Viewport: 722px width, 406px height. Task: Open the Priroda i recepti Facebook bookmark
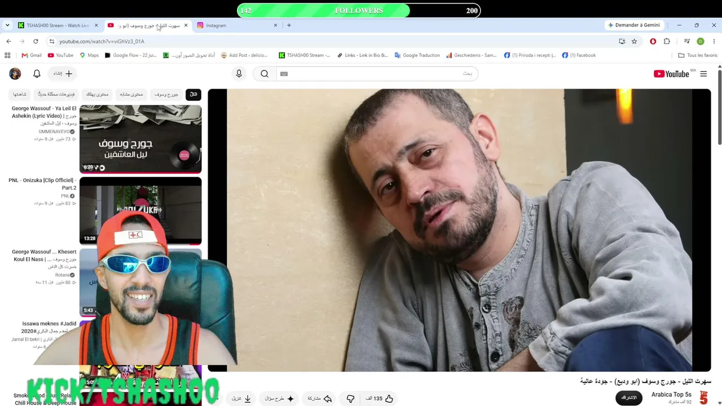530,55
